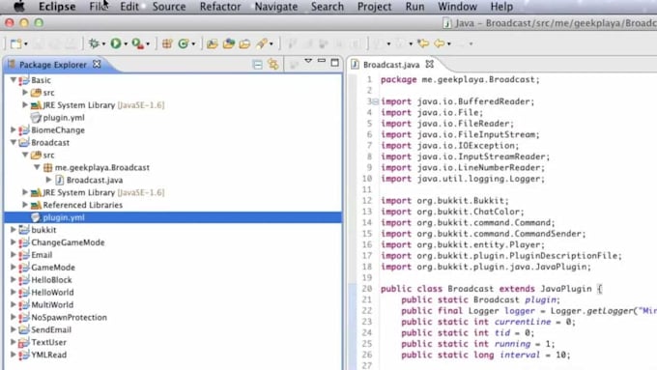
Task: Close the Broadcast.java editor tab
Action: [430, 64]
